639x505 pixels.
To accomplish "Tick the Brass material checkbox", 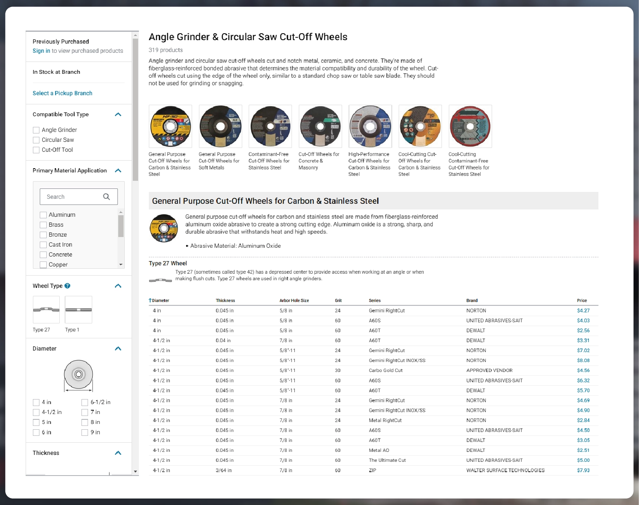I will (x=43, y=225).
